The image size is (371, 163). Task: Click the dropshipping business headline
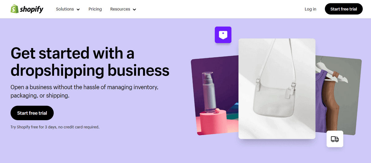[x=90, y=62]
